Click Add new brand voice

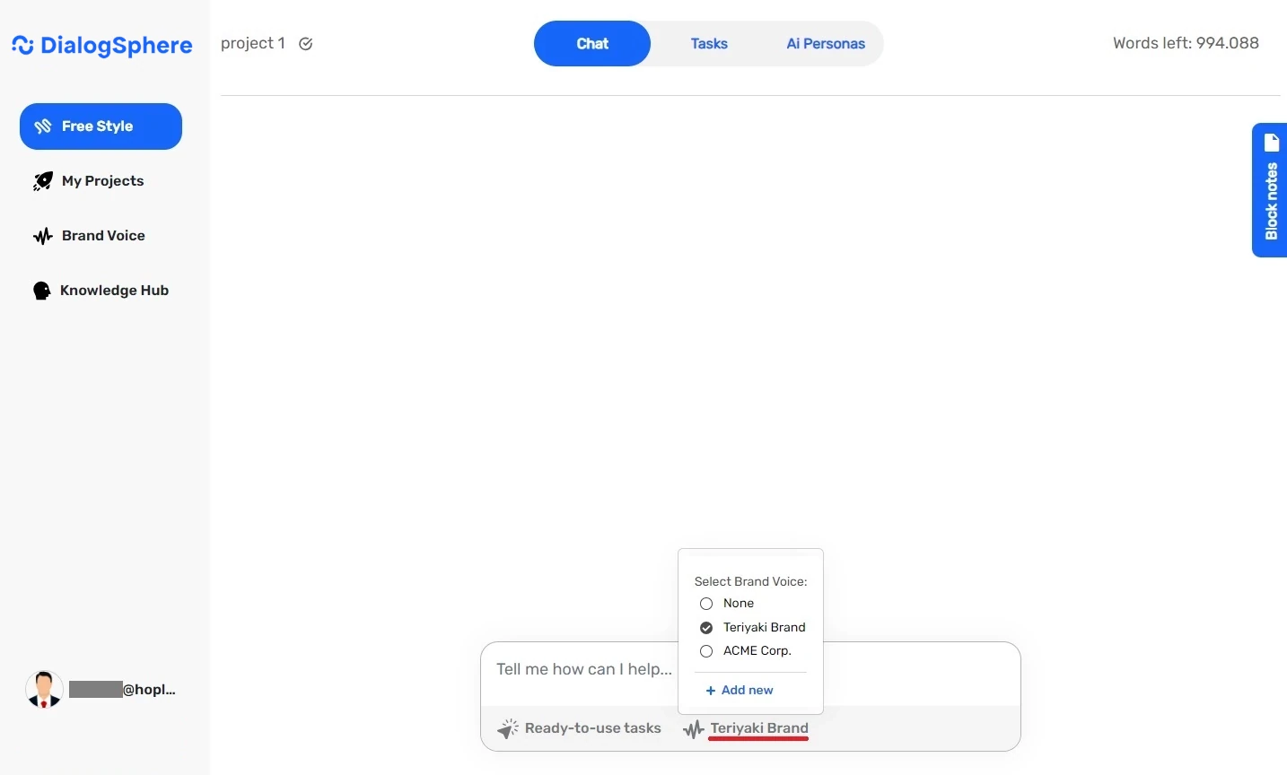pos(740,690)
